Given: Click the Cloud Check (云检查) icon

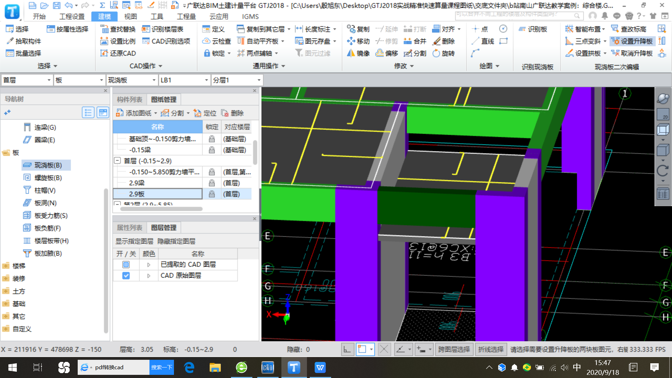Looking at the screenshot, I should (206, 41).
